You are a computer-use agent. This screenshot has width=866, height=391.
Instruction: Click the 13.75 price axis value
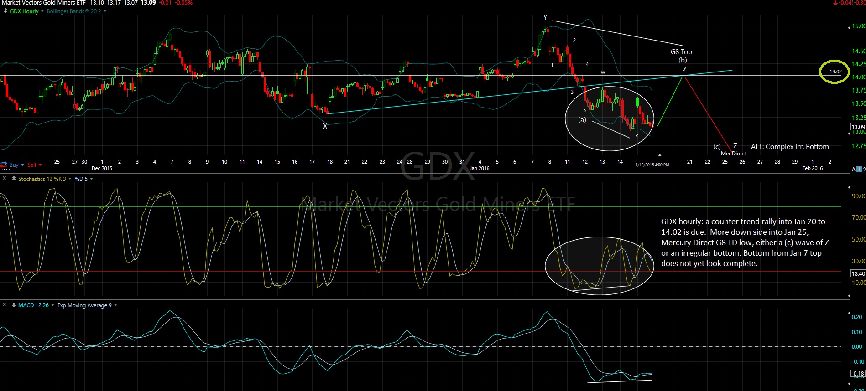[x=859, y=90]
